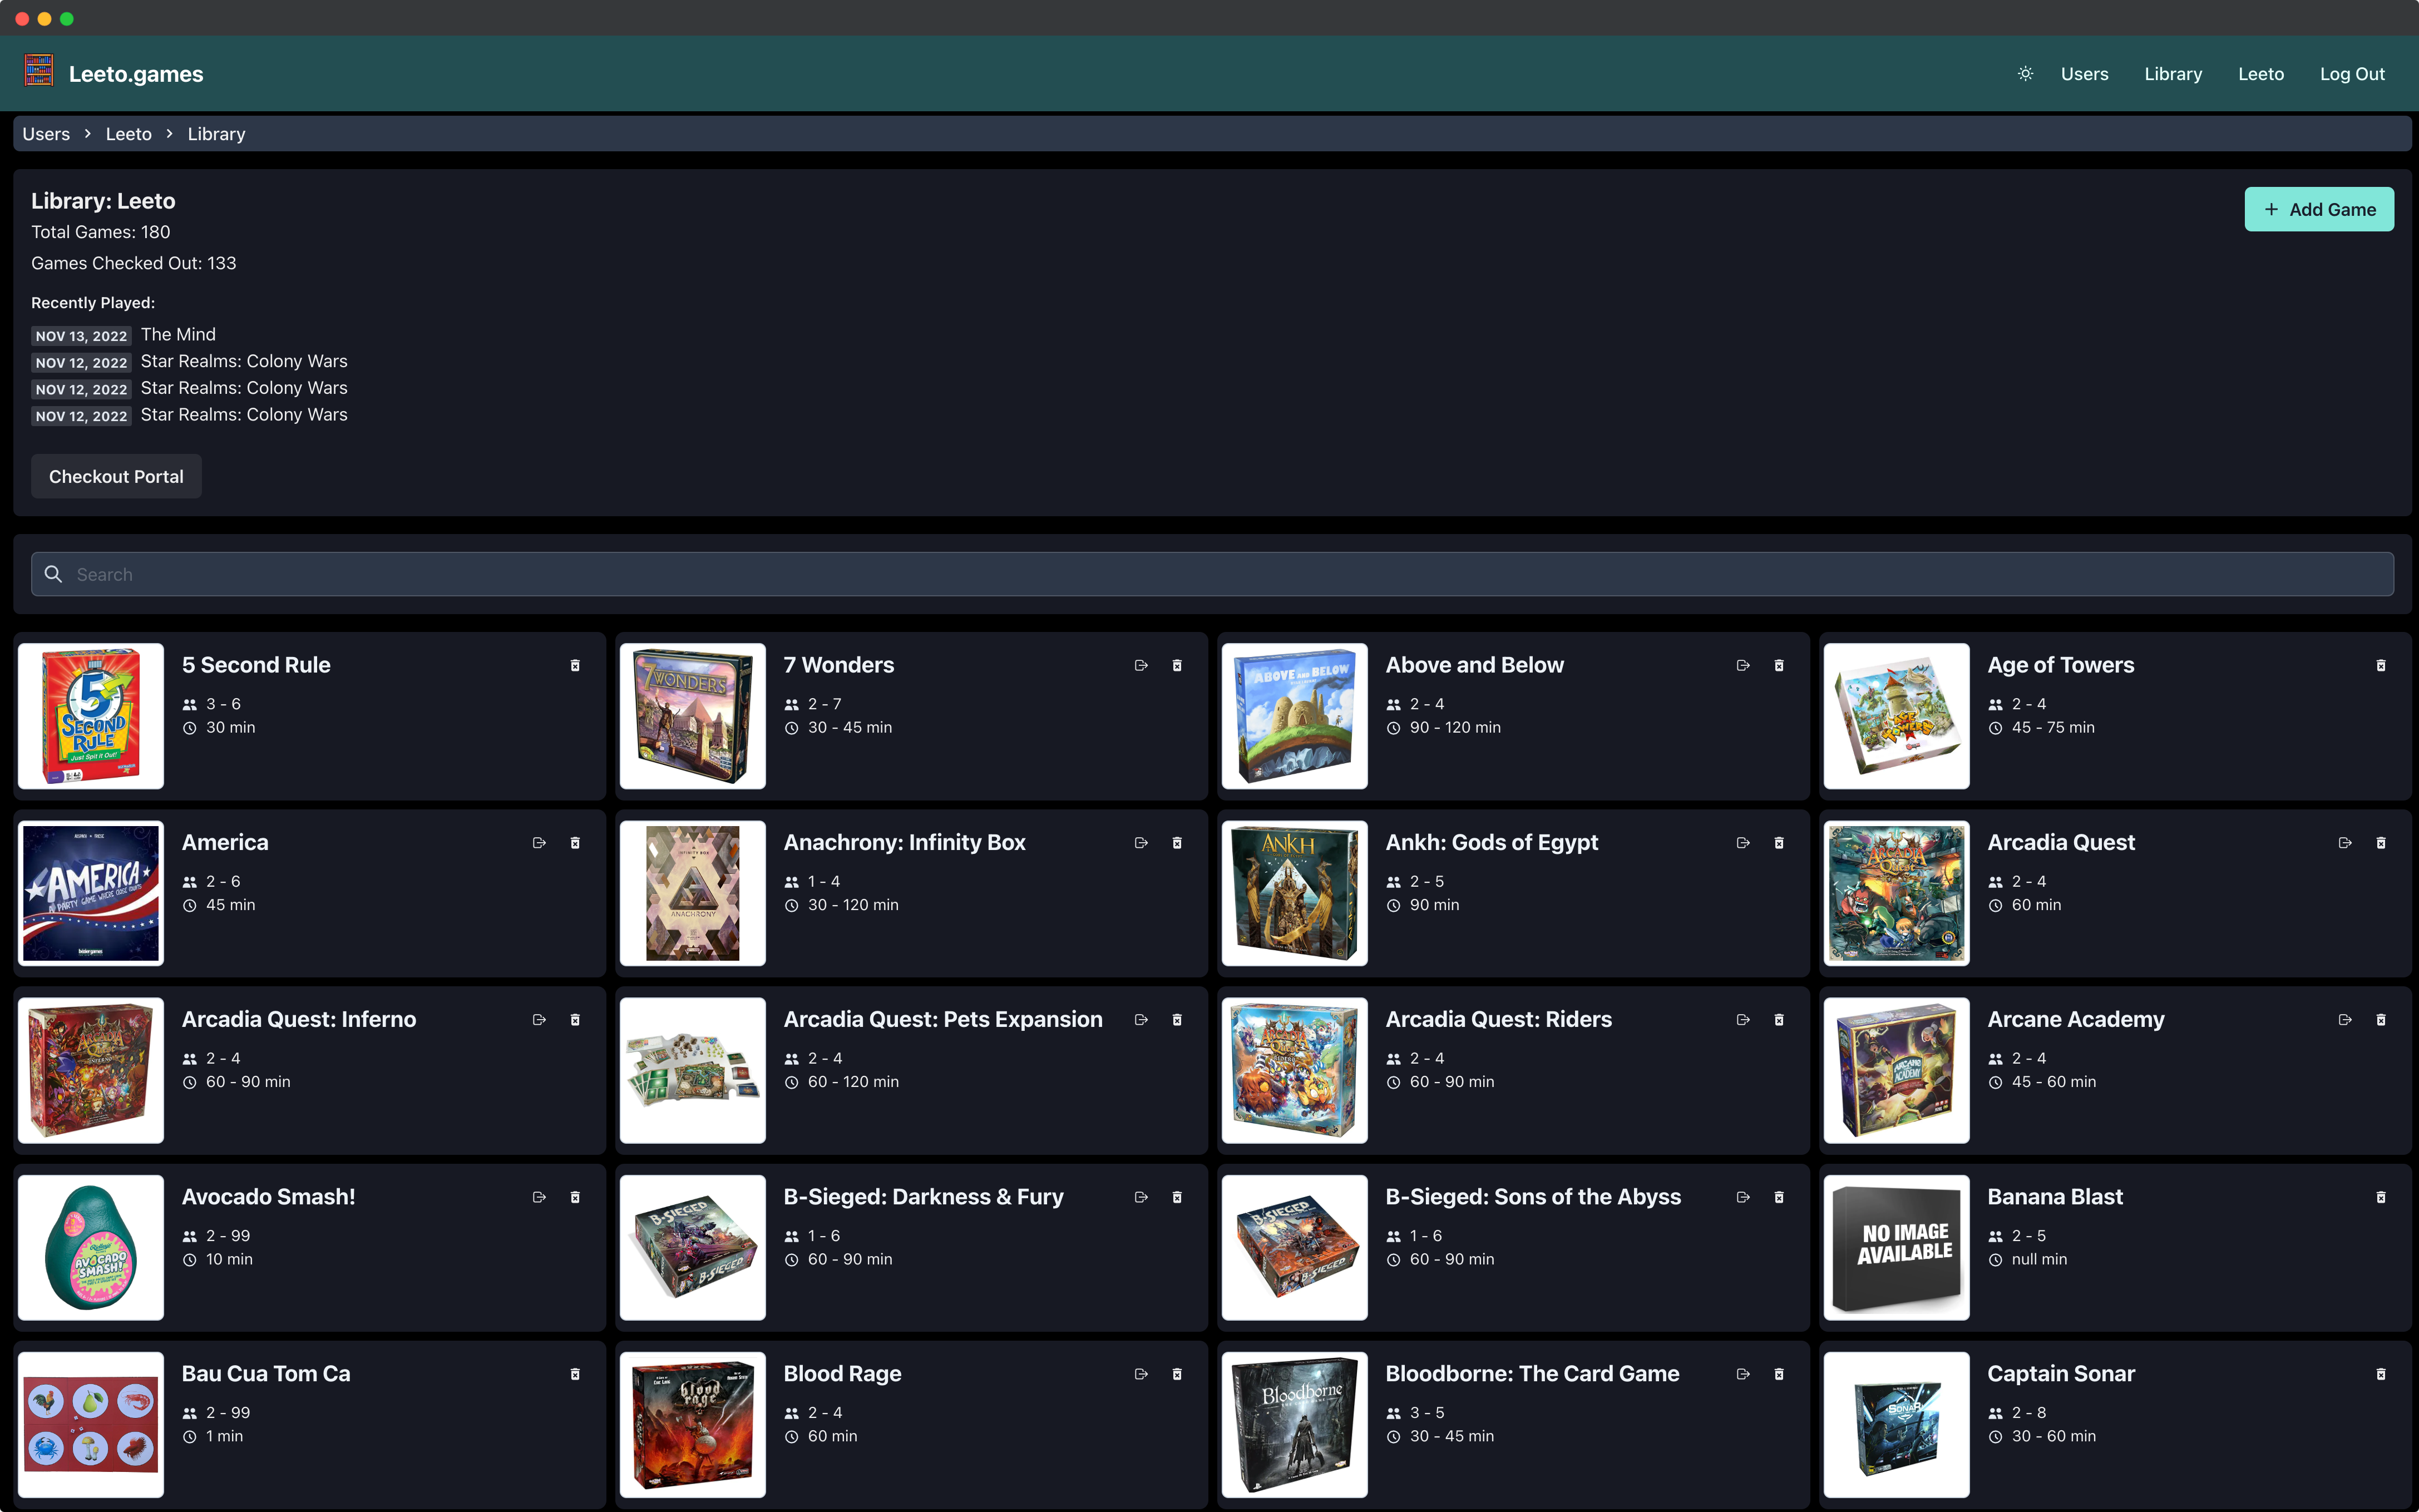Go to Leeto breadcrumb link
The height and width of the screenshot is (1512, 2419).
click(129, 134)
